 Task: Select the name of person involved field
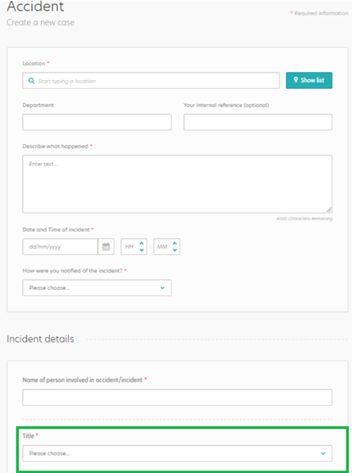(177, 397)
